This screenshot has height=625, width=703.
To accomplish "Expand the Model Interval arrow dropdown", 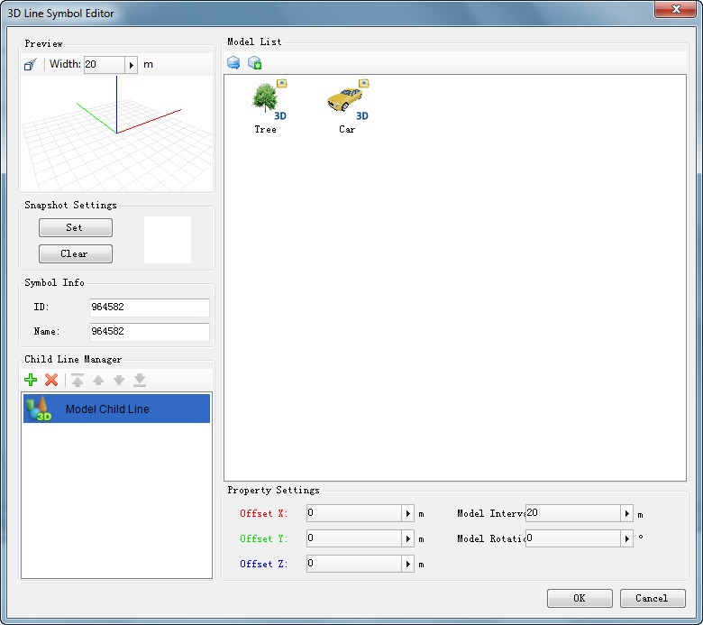I will point(626,513).
